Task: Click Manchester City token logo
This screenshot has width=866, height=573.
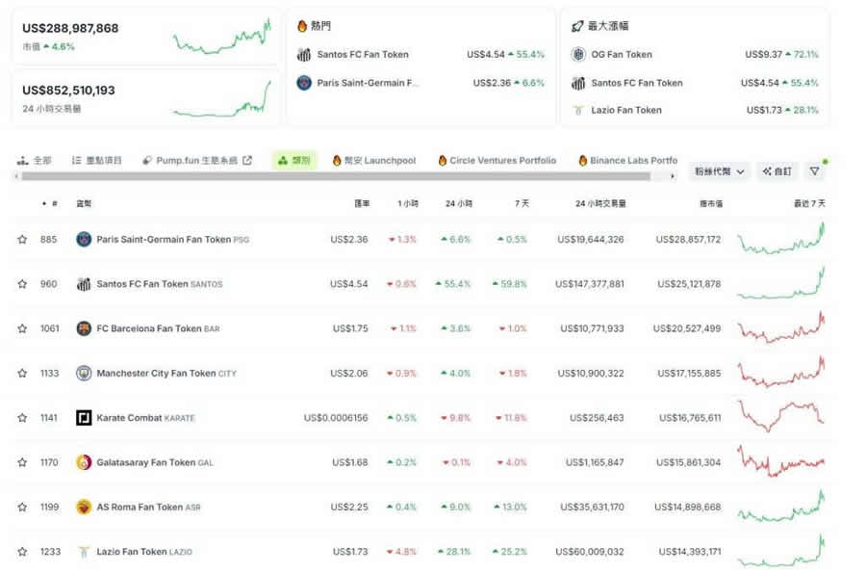Action: tap(84, 373)
